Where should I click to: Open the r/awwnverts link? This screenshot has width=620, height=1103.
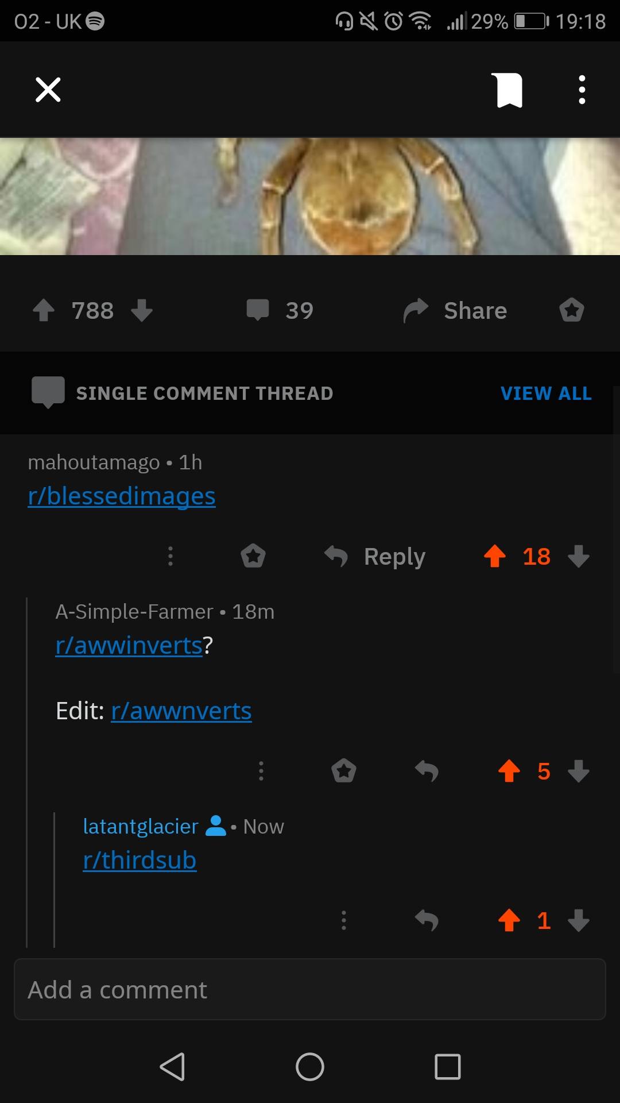click(x=181, y=711)
